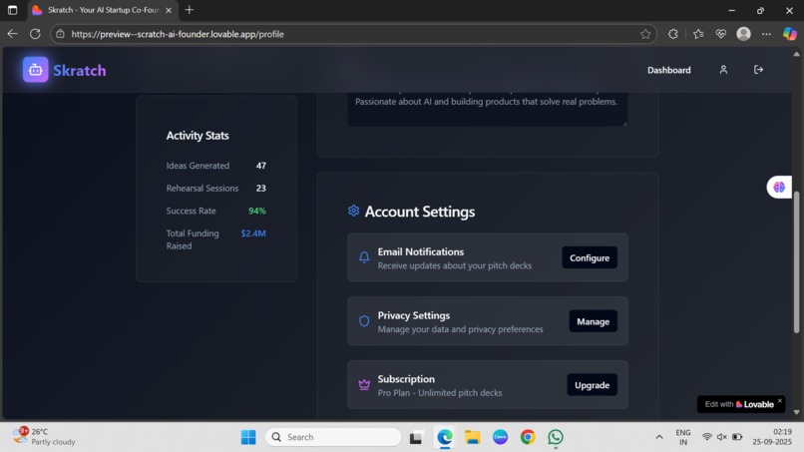Click the Skratch robot logo icon
The width and height of the screenshot is (804, 452).
click(x=35, y=70)
